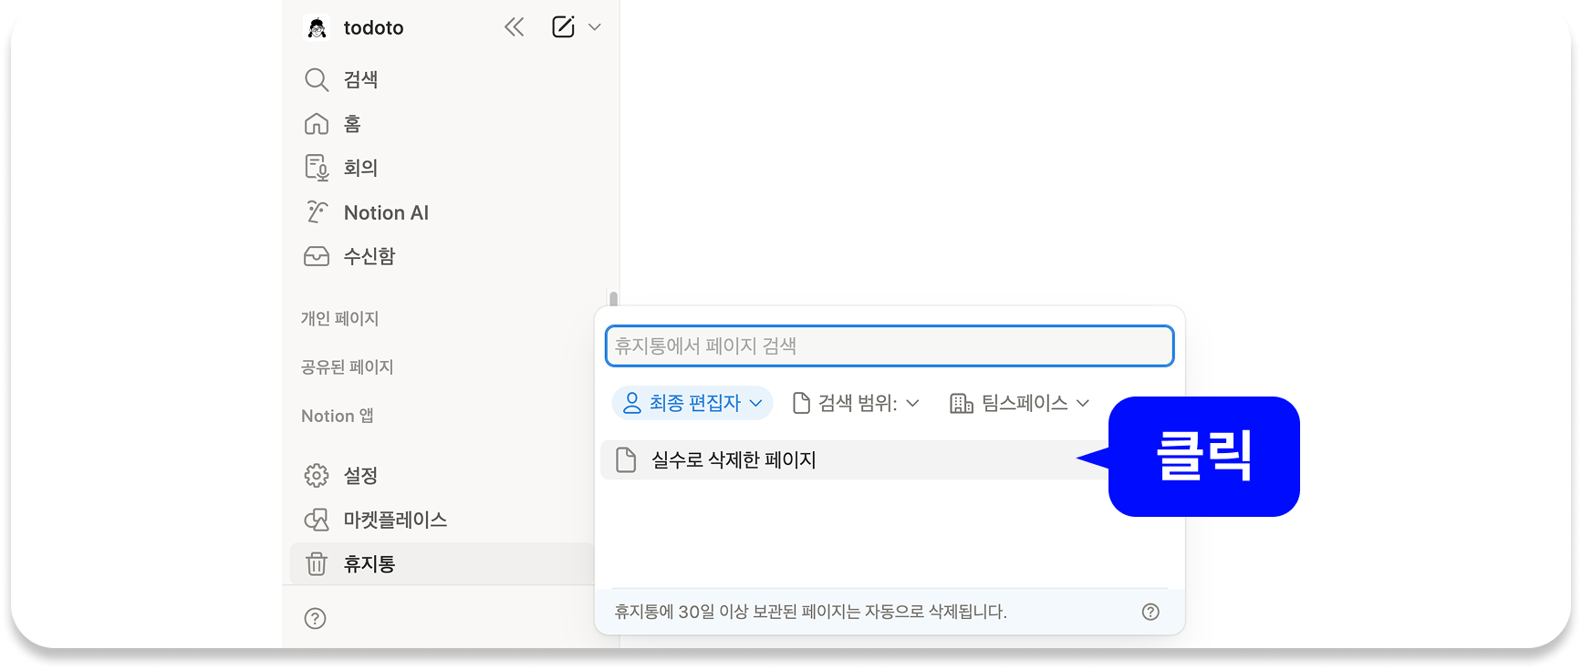The image size is (1582, 670).
Task: Open the 검색 범위 filter dropdown
Action: [x=856, y=403]
